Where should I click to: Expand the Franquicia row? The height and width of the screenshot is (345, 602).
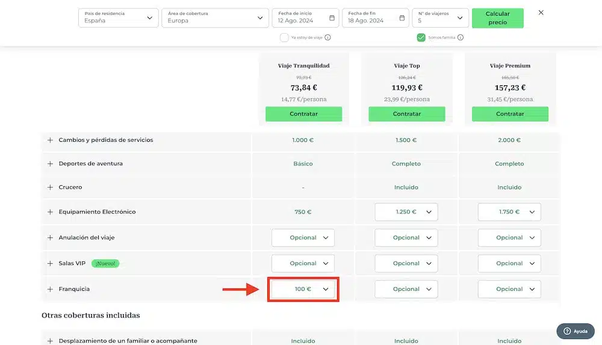click(x=50, y=289)
